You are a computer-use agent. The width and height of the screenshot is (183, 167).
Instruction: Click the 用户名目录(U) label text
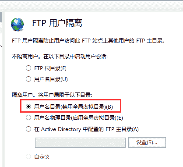pos(51,79)
